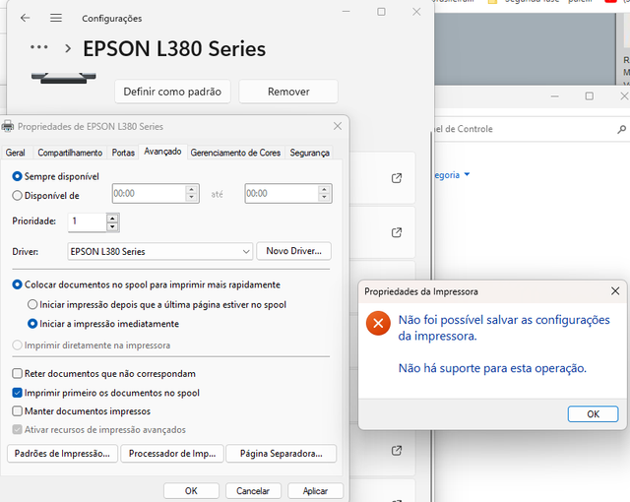Switch to the Geral tab

(x=16, y=153)
